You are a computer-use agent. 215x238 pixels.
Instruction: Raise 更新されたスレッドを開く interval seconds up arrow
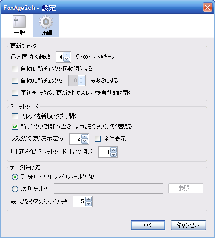click(x=114, y=150)
